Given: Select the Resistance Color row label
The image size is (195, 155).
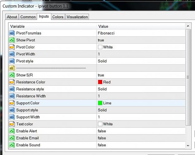Looking at the screenshot, I should [31, 82].
